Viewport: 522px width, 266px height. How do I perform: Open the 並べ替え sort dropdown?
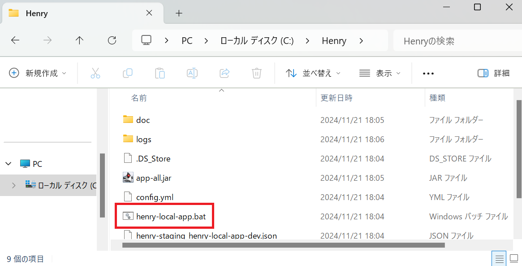313,73
